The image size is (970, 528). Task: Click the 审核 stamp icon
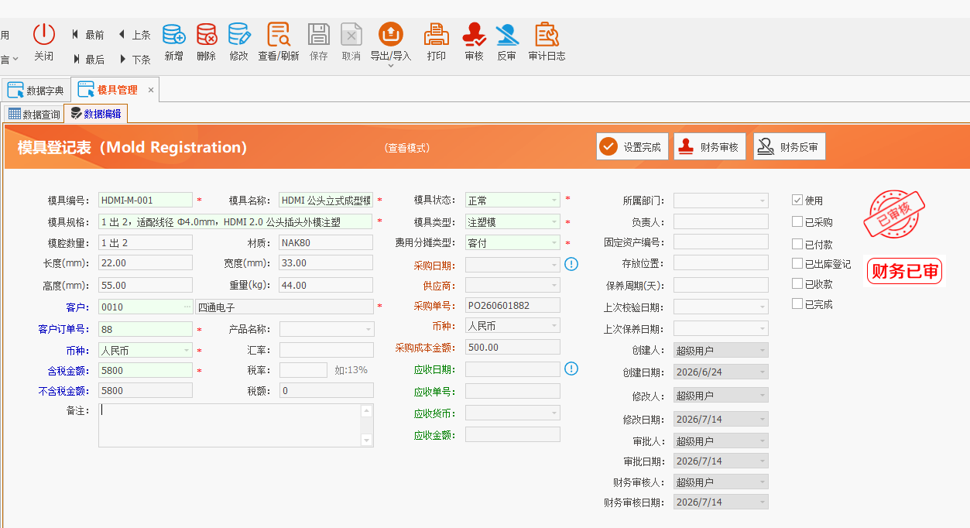[x=474, y=34]
